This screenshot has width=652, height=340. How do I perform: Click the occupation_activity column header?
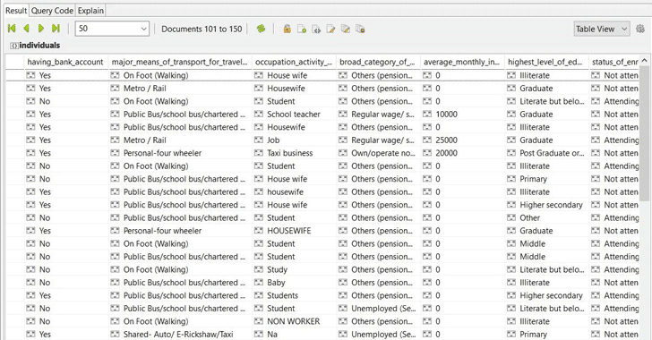click(x=294, y=62)
